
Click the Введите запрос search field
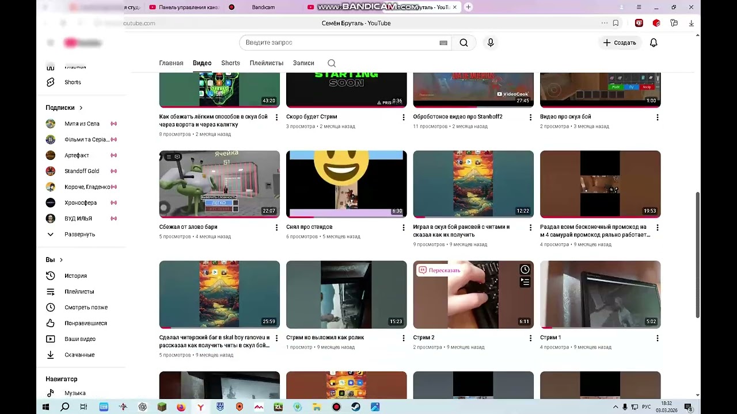coord(345,43)
